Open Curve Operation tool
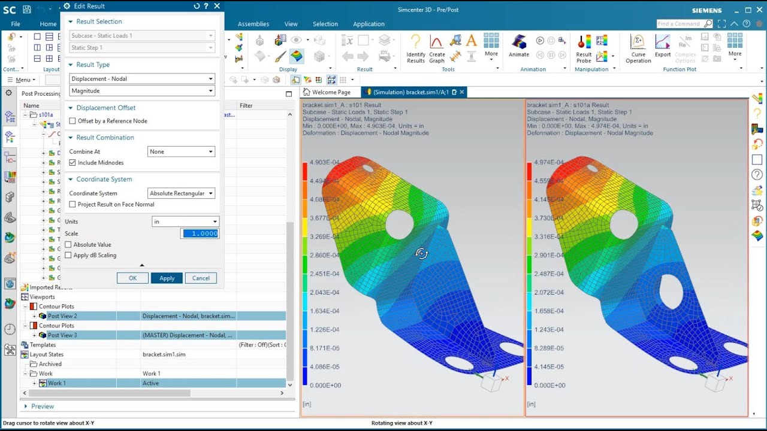Image resolution: width=767 pixels, height=431 pixels. [x=638, y=48]
